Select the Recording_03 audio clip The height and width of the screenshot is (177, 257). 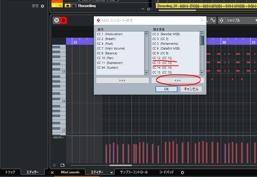click(x=206, y=6)
